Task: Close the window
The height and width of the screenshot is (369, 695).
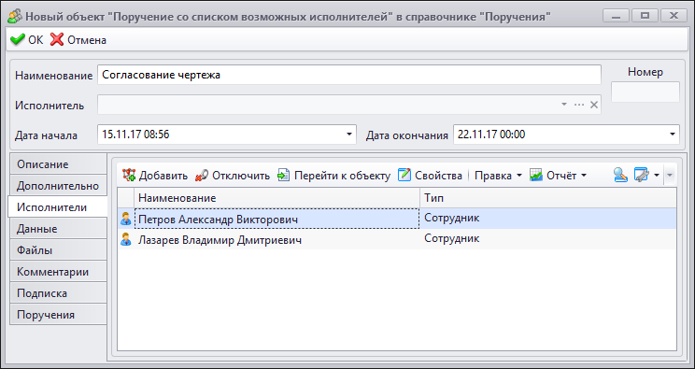Action: click(x=674, y=16)
